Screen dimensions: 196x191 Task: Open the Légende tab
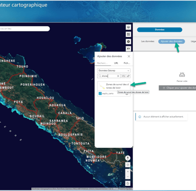coord(193,41)
